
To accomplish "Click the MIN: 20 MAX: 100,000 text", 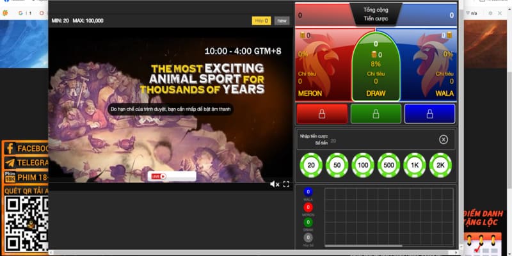I will (x=77, y=20).
